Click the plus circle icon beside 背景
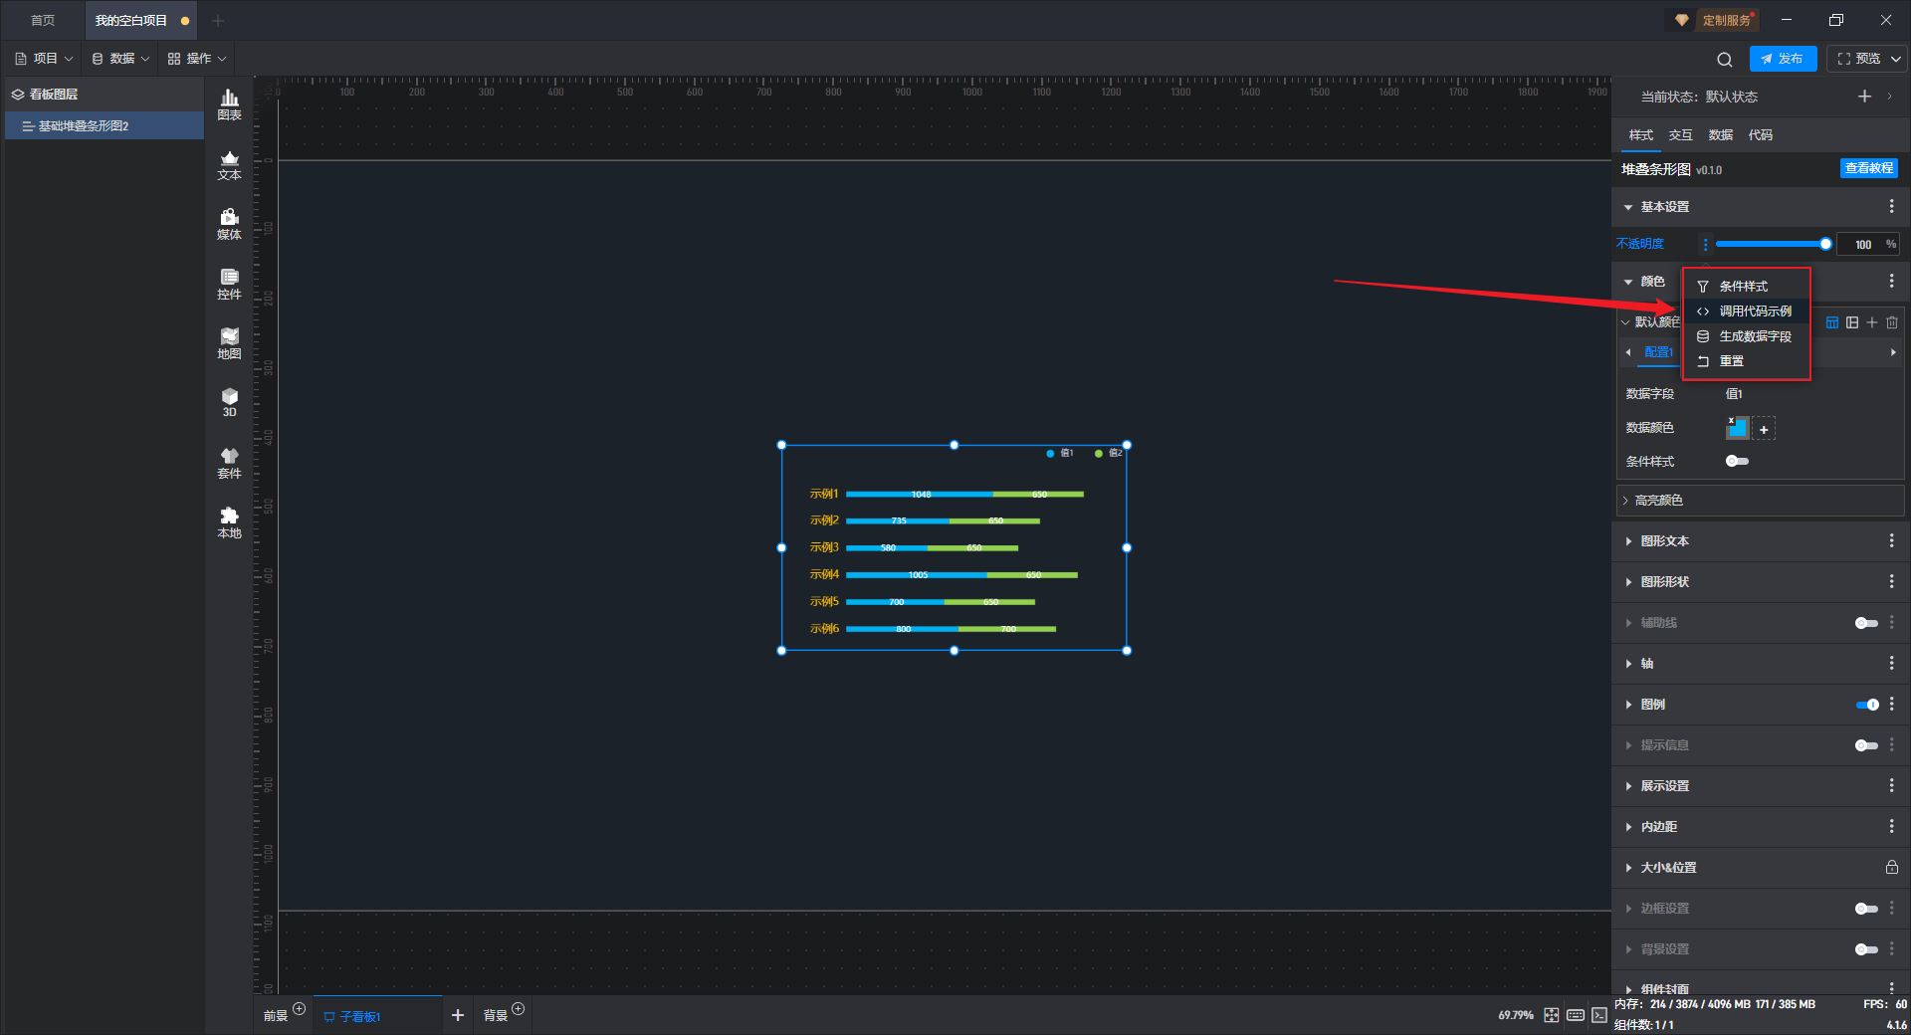The height and width of the screenshot is (1035, 1911). 518,1009
